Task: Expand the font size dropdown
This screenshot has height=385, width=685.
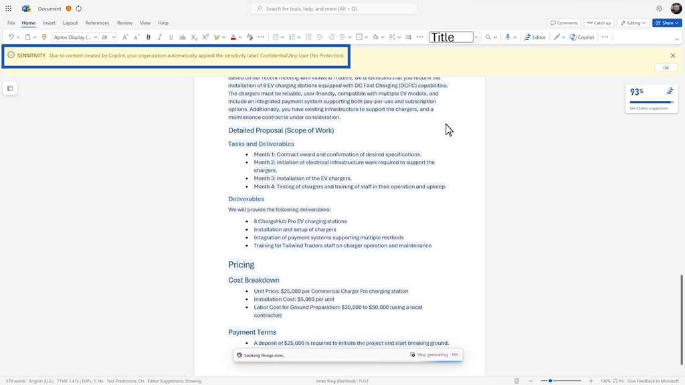Action: pos(114,37)
